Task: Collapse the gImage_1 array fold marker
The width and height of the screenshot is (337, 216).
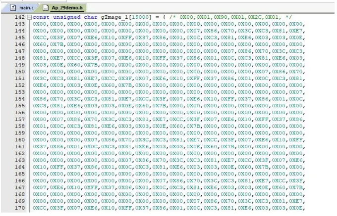Action: (29, 17)
